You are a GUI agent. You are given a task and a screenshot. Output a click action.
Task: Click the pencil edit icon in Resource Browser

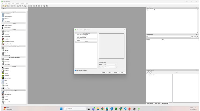click(x=147, y=72)
